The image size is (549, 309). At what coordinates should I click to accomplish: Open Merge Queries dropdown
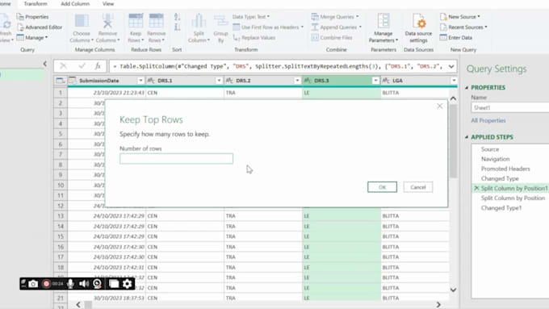pyautogui.click(x=335, y=17)
